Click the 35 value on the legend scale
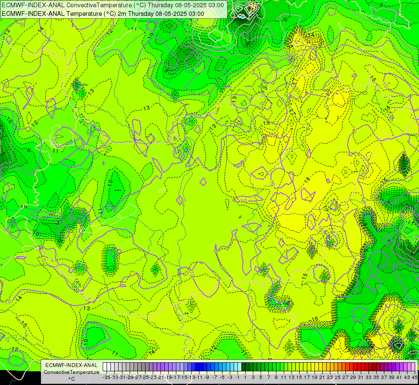Screen dimensions: 419x385 (376, 378)
